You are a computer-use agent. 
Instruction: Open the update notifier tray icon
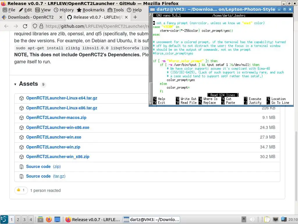(284, 219)
